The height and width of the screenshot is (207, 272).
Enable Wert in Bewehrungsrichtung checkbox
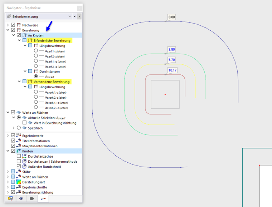click(24, 123)
